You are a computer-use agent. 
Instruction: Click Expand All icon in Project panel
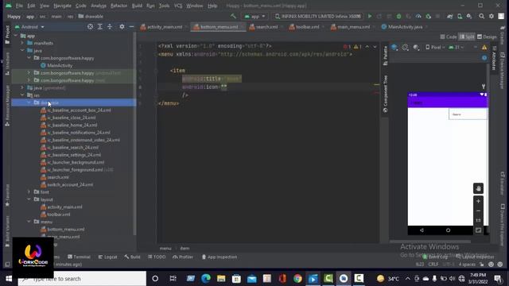tap(100, 27)
